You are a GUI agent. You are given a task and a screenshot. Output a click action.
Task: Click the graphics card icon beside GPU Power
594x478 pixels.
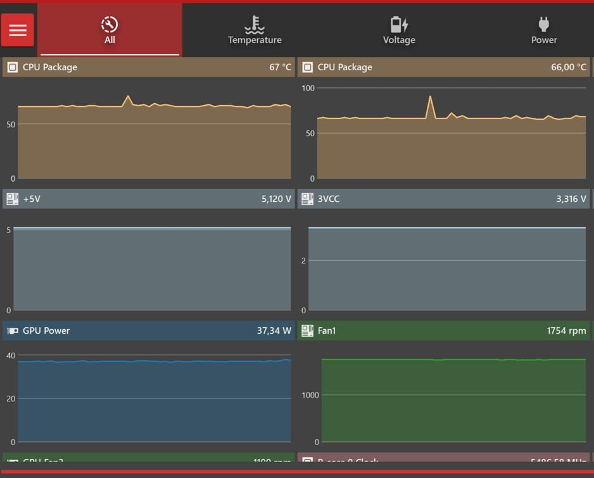tap(12, 330)
